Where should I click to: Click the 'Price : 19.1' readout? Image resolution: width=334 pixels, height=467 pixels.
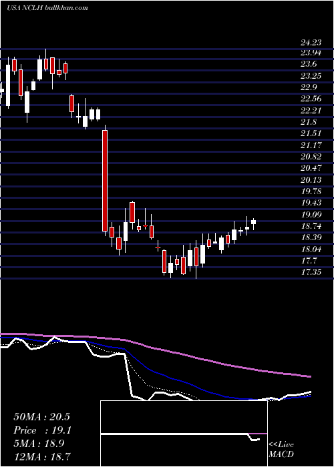pyautogui.click(x=41, y=430)
